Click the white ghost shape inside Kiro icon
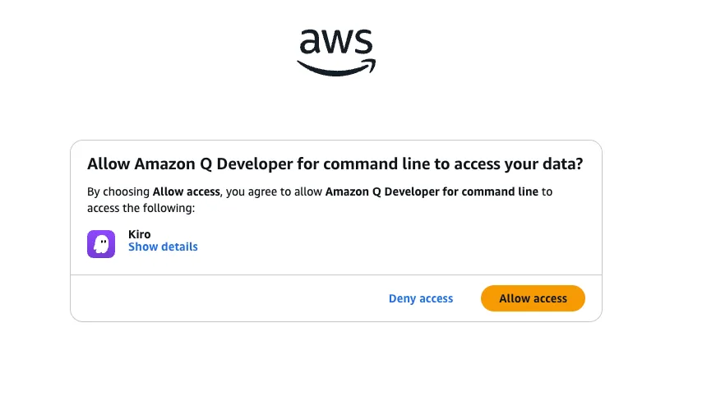Viewport: 716px width, 406px height. point(101,244)
